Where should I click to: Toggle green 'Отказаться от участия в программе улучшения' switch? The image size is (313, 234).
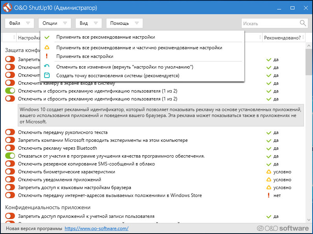(10, 156)
